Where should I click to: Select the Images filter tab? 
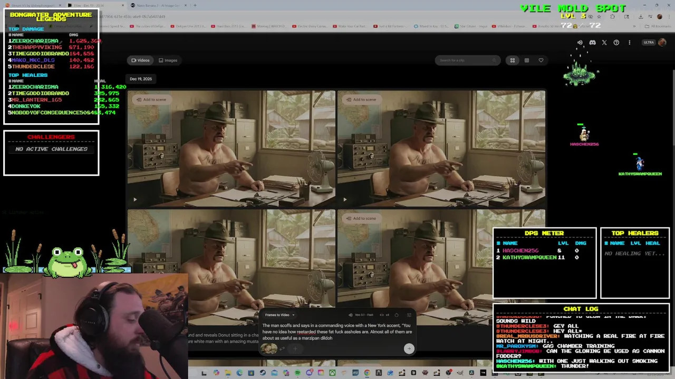click(x=168, y=61)
